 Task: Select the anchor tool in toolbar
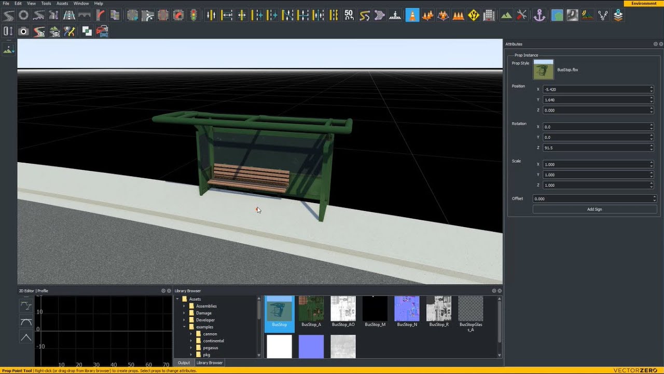point(539,16)
